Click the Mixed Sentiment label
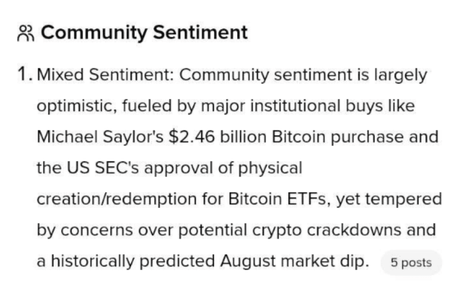The width and height of the screenshot is (475, 291). click(x=105, y=75)
